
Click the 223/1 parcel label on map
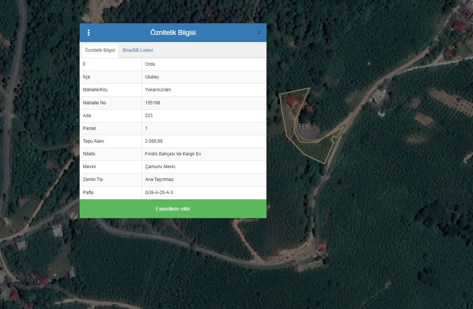coord(304,127)
